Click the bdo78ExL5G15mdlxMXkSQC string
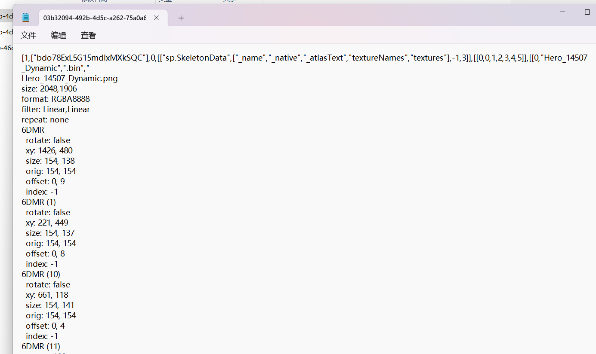 (x=89, y=58)
